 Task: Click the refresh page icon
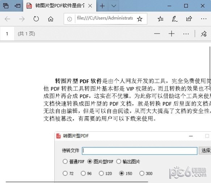coord(36,19)
